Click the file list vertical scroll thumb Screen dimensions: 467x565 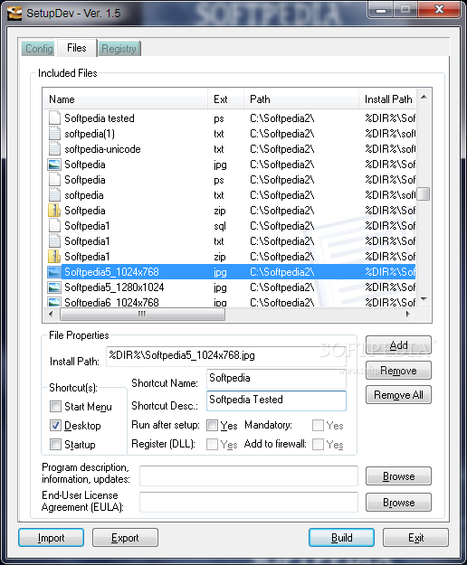point(424,193)
